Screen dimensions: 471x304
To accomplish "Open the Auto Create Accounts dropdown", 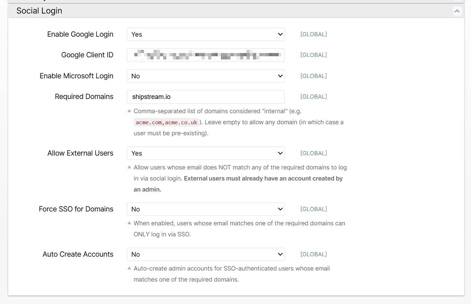I will click(x=206, y=255).
